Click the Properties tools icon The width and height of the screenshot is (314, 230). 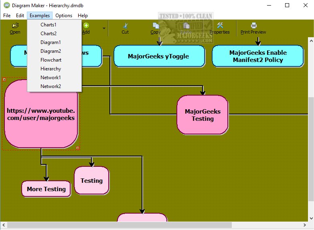(x=220, y=25)
